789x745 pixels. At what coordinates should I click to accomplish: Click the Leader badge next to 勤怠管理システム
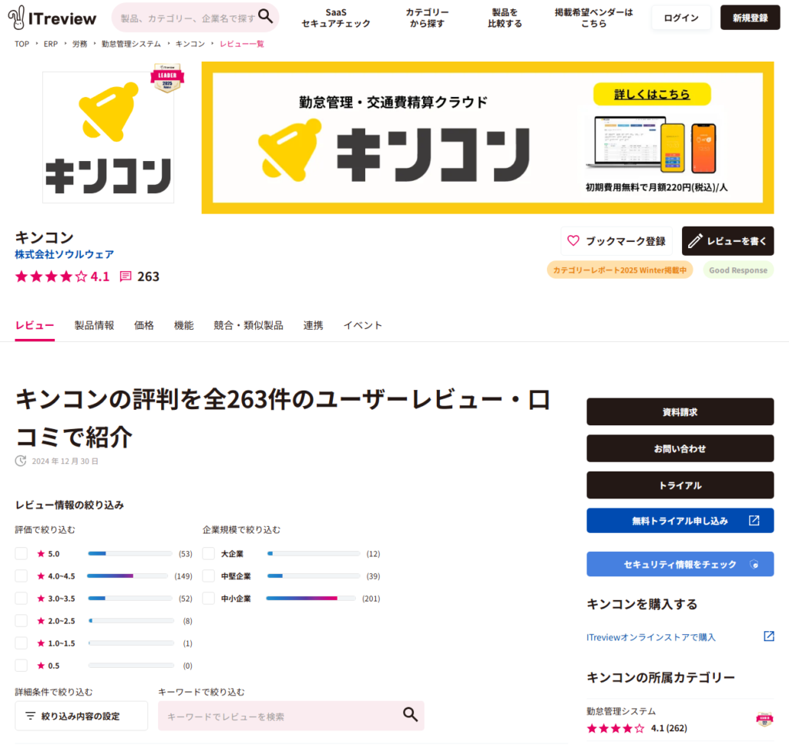coord(764,720)
